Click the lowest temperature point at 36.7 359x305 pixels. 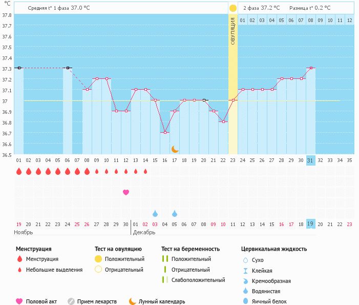[x=165, y=133]
